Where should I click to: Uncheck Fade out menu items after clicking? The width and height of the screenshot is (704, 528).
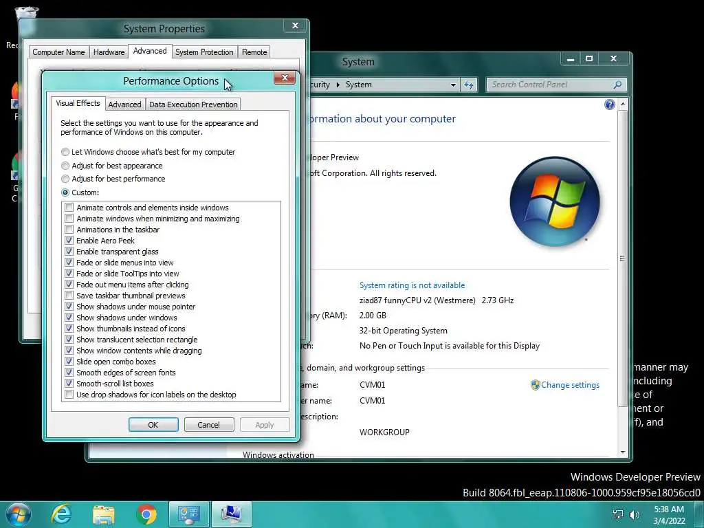[69, 285]
